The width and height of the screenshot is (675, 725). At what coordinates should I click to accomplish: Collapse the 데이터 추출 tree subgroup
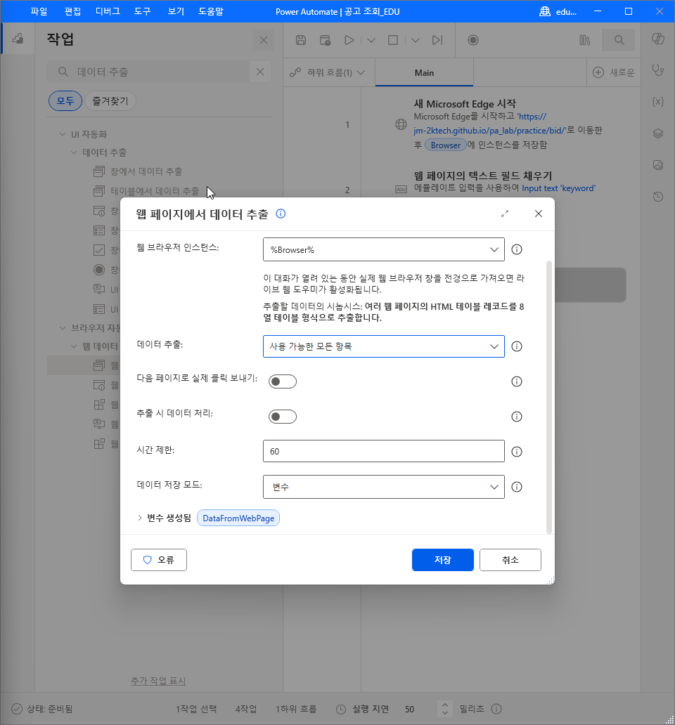tap(74, 152)
